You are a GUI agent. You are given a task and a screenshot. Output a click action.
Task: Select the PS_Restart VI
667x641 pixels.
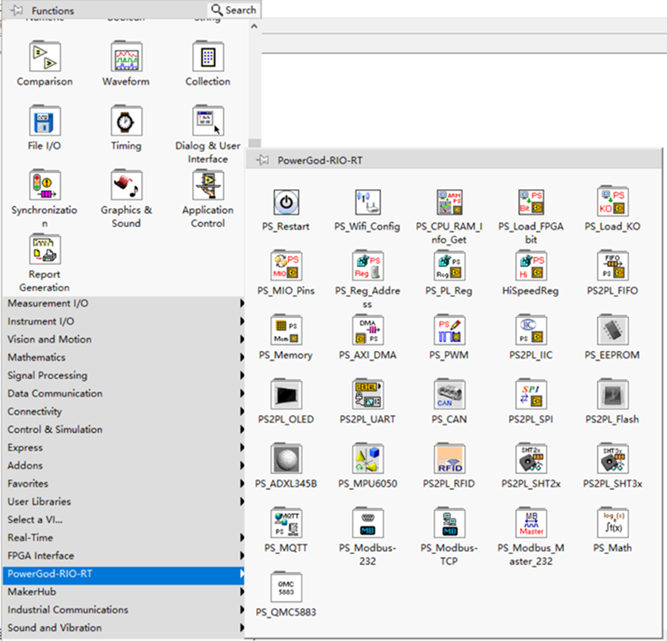pos(286,202)
